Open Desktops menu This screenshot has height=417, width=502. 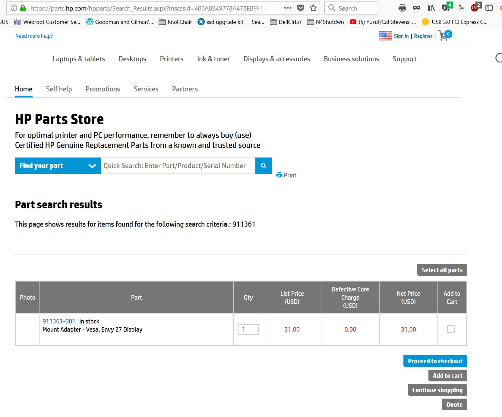tap(132, 59)
